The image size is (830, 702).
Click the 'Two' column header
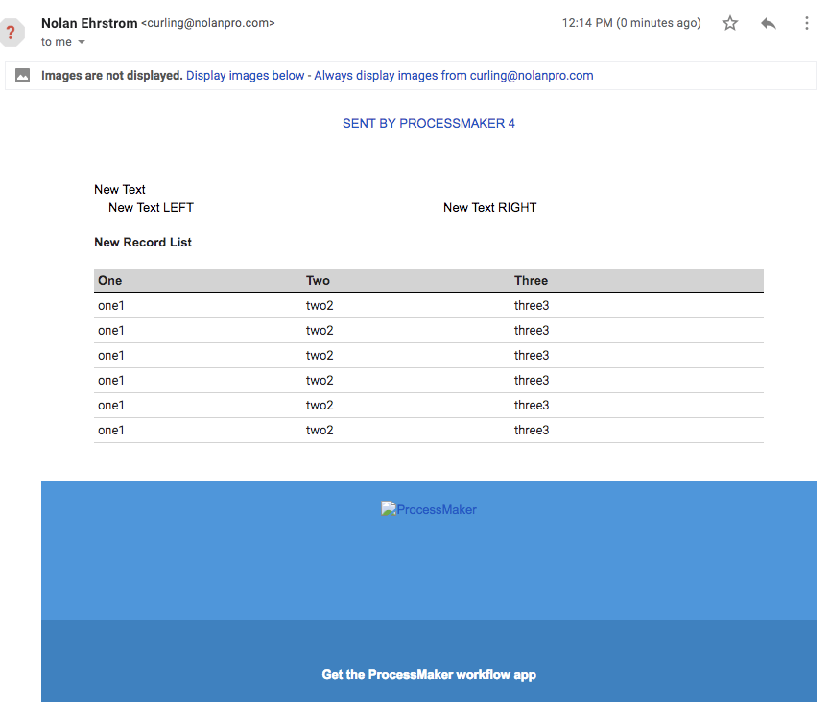318,280
